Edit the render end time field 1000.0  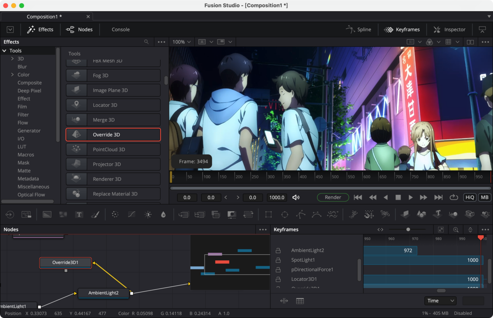point(277,198)
